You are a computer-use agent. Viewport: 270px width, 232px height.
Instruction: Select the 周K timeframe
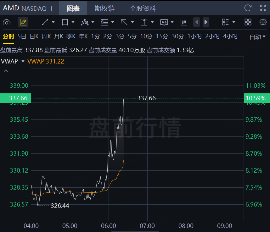point(47,36)
